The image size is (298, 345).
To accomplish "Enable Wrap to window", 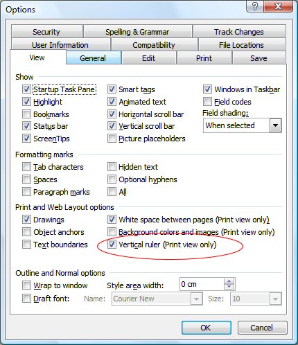I will point(26,285).
